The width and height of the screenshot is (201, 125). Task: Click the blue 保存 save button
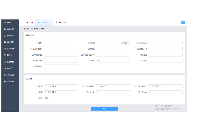(x=104, y=109)
